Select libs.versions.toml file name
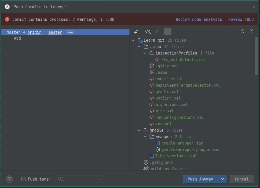Viewport: 260px width, 188px height. point(176,156)
